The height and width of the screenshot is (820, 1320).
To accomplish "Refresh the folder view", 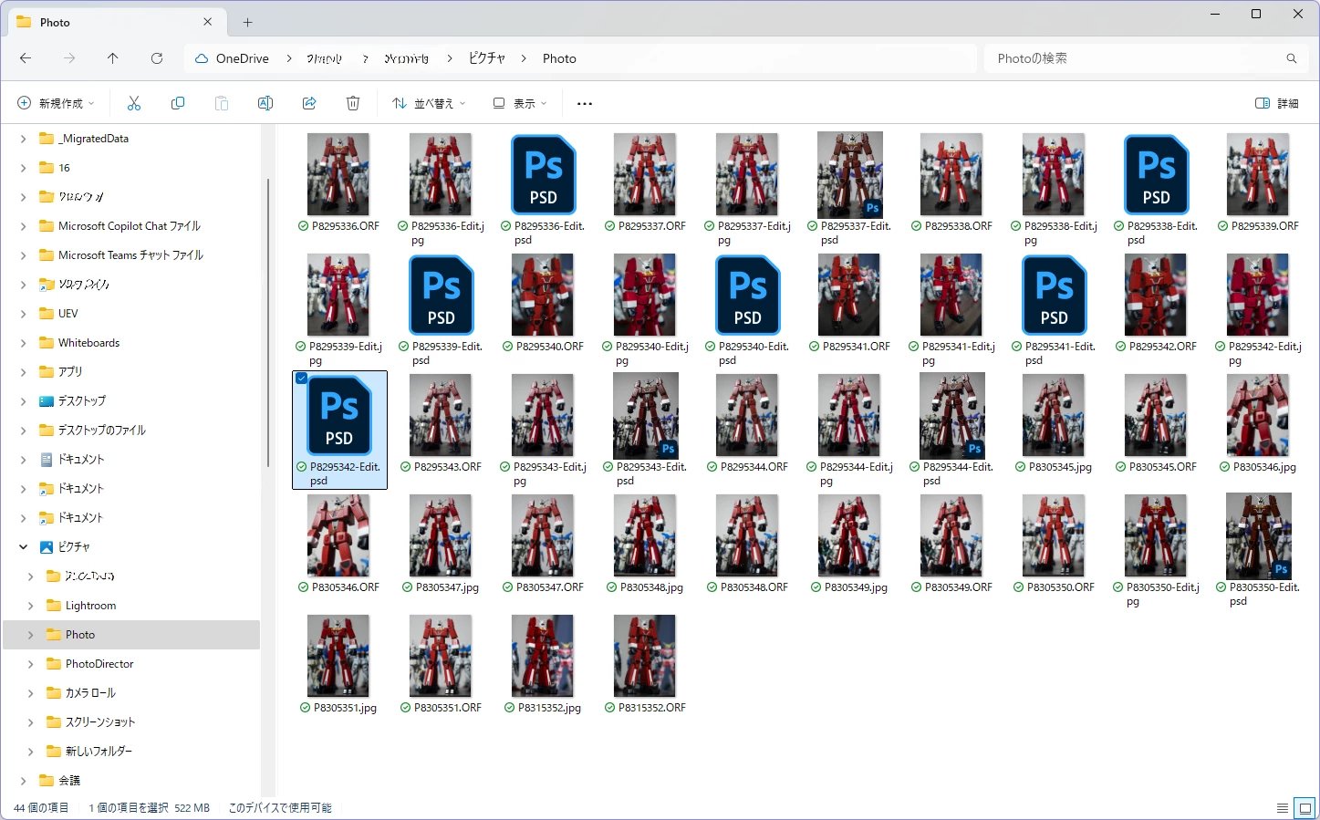I will pyautogui.click(x=157, y=58).
